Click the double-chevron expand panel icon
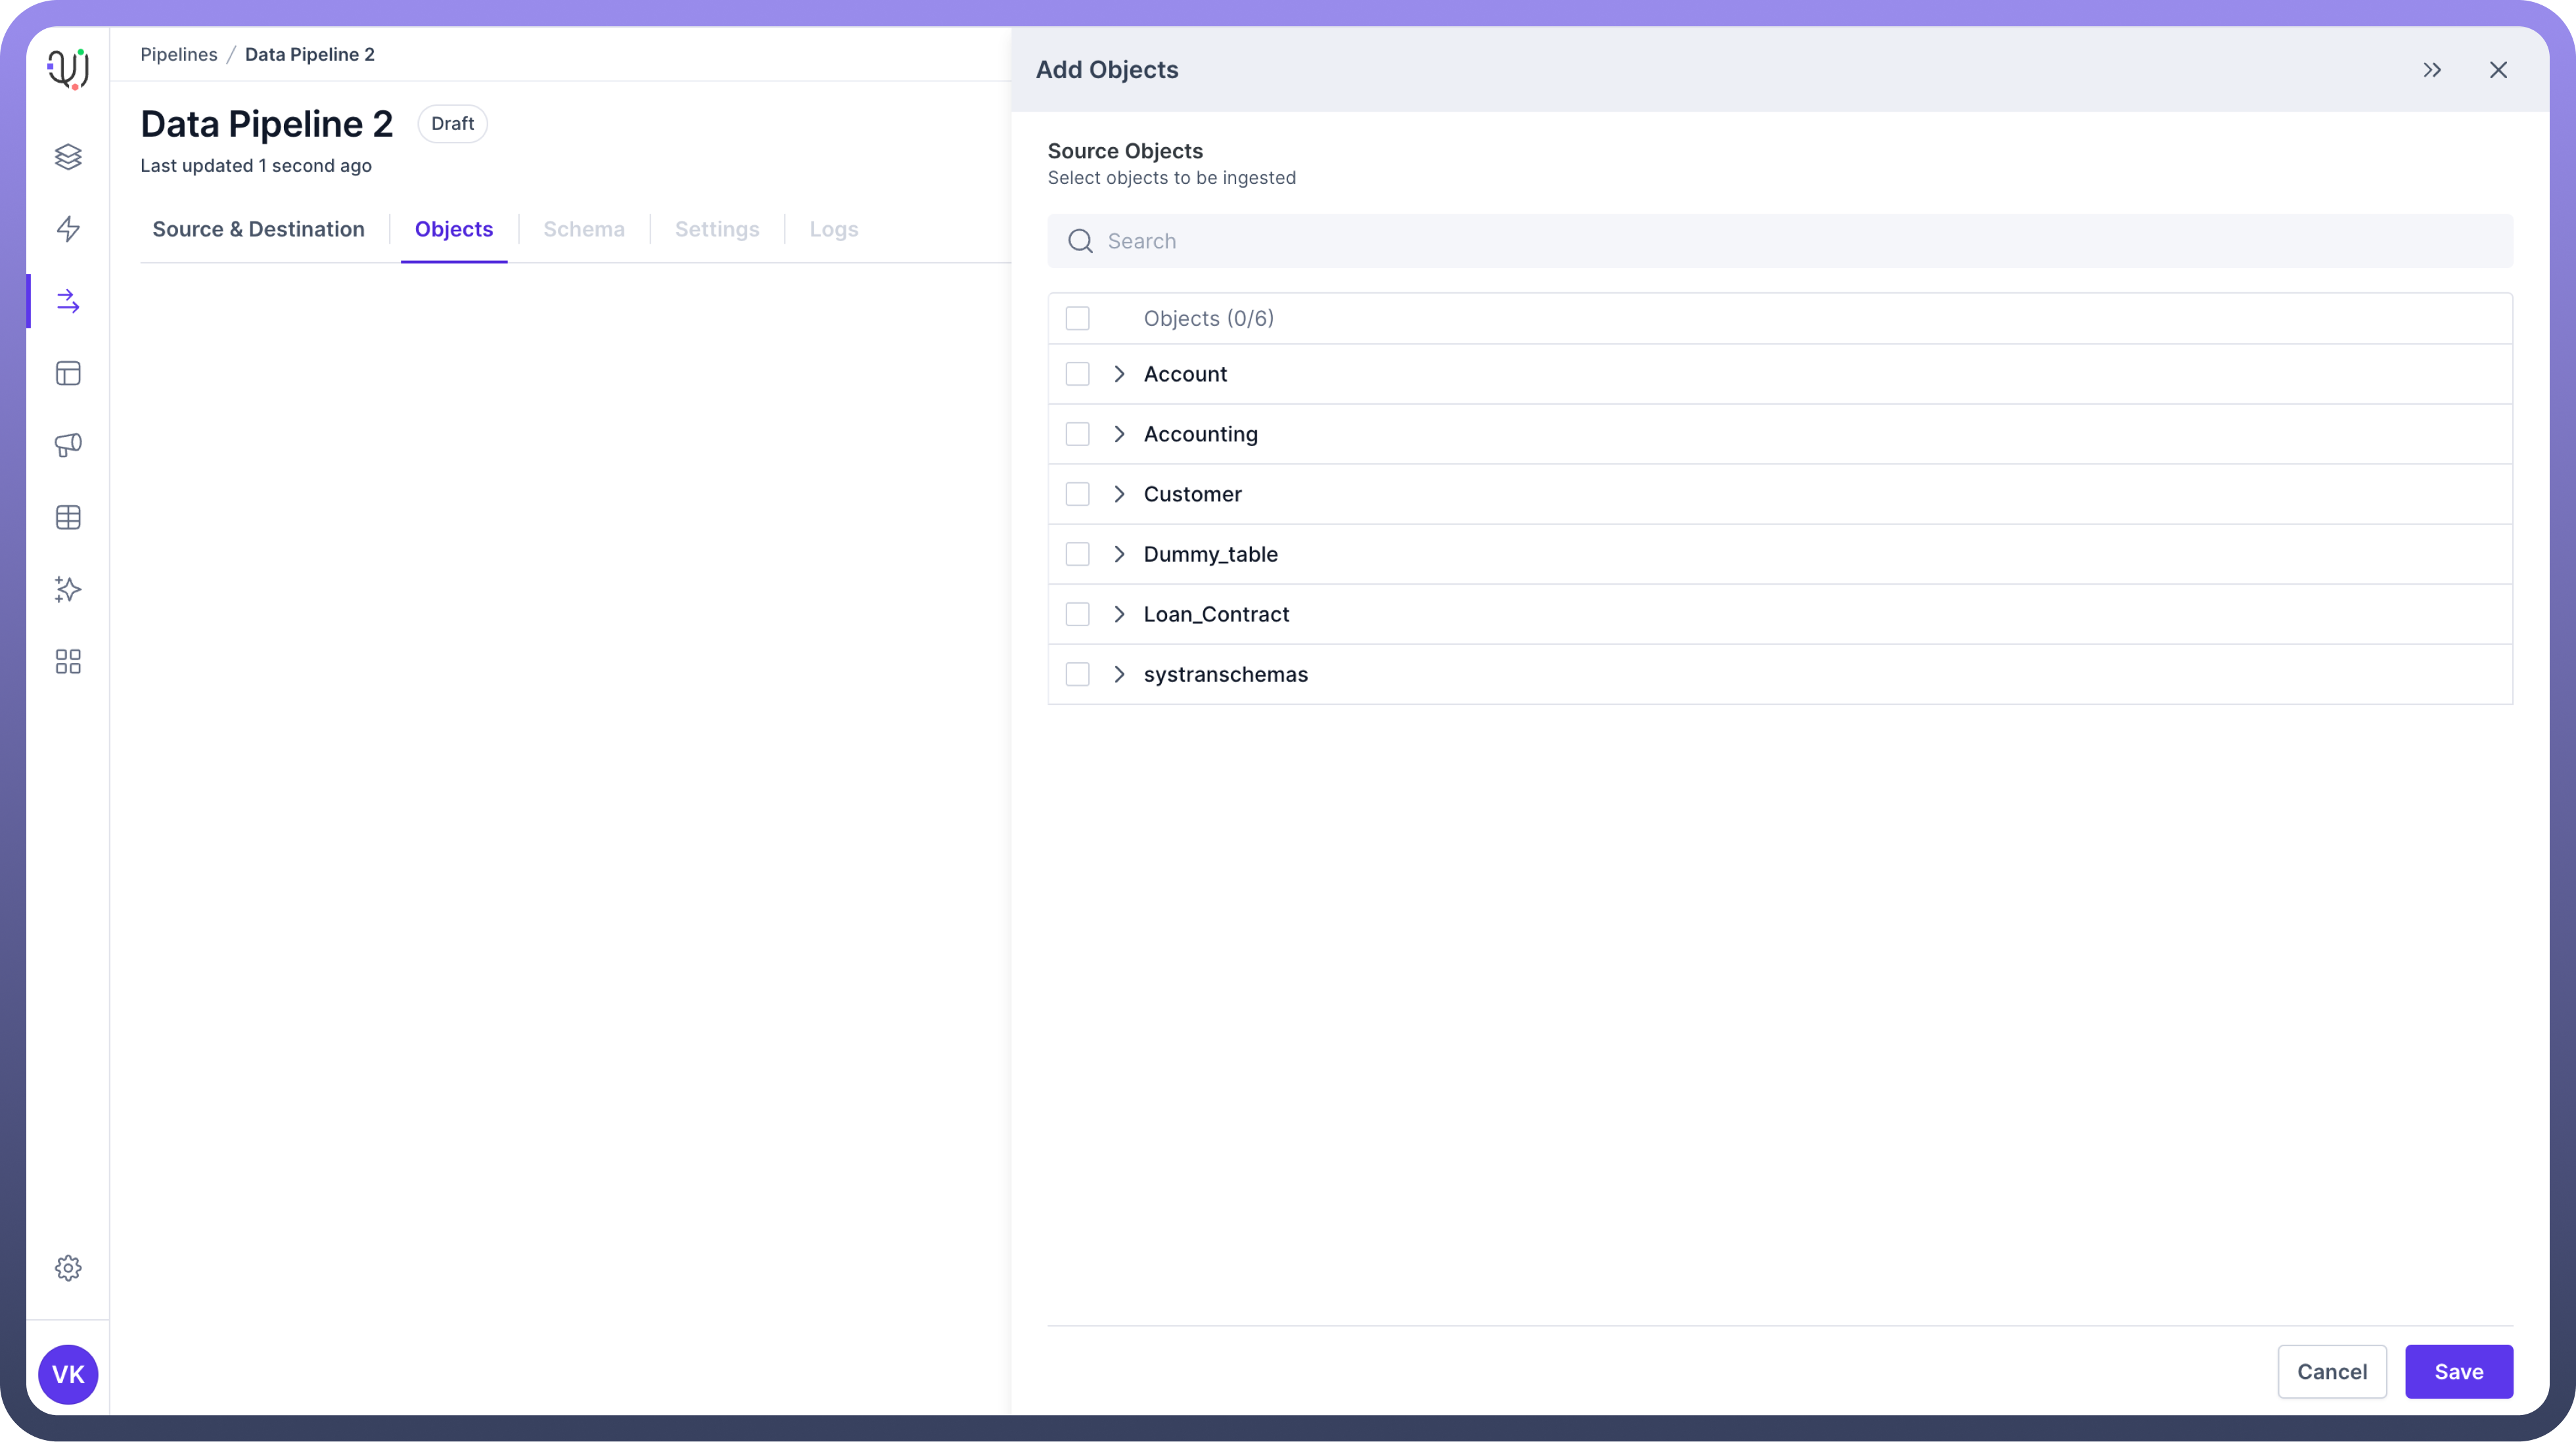The height and width of the screenshot is (1442, 2576). pos(2432,70)
